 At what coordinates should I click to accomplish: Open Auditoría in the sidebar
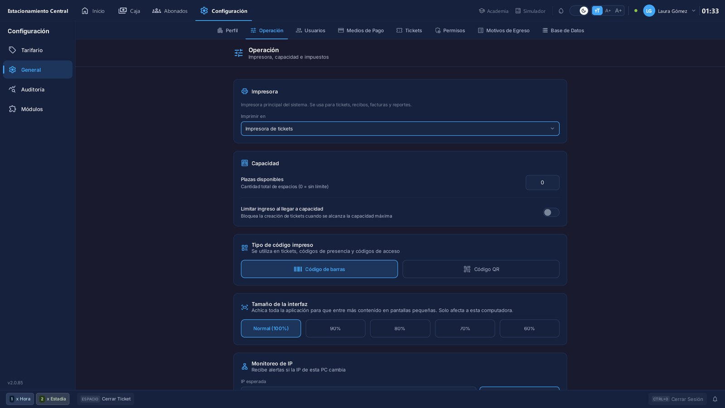[x=38, y=89]
